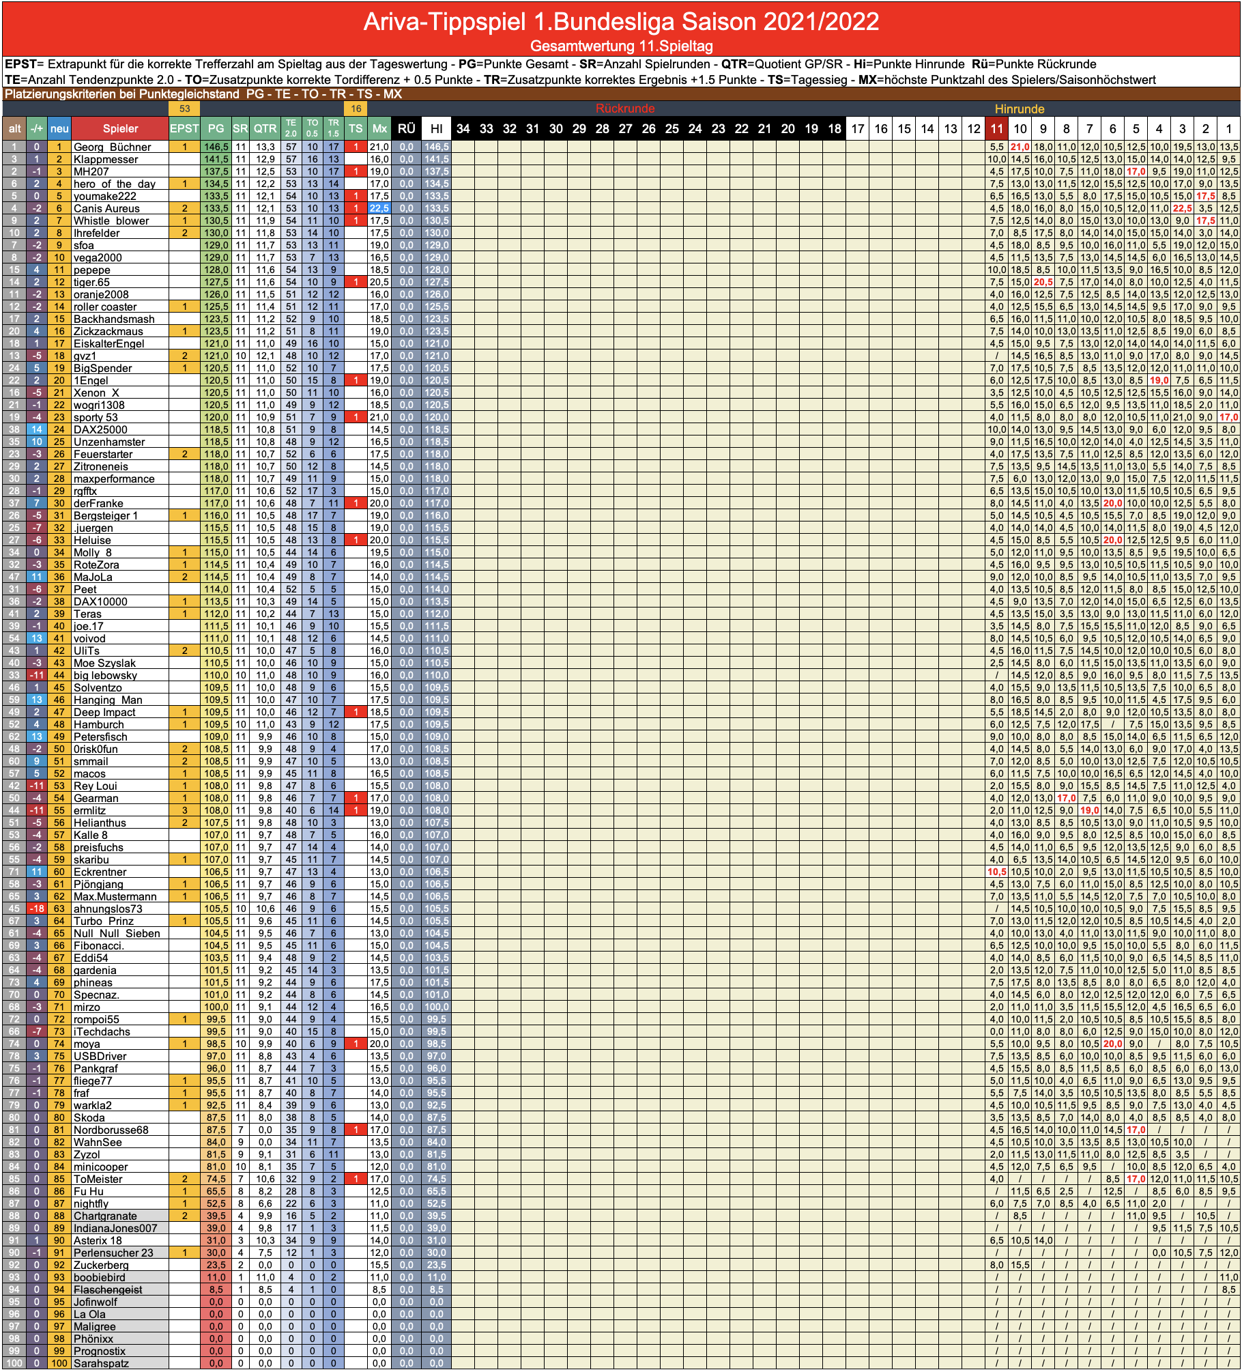Select player name 'Deep Impact'
Image resolution: width=1242 pixels, height=1372 pixels.
click(x=104, y=712)
